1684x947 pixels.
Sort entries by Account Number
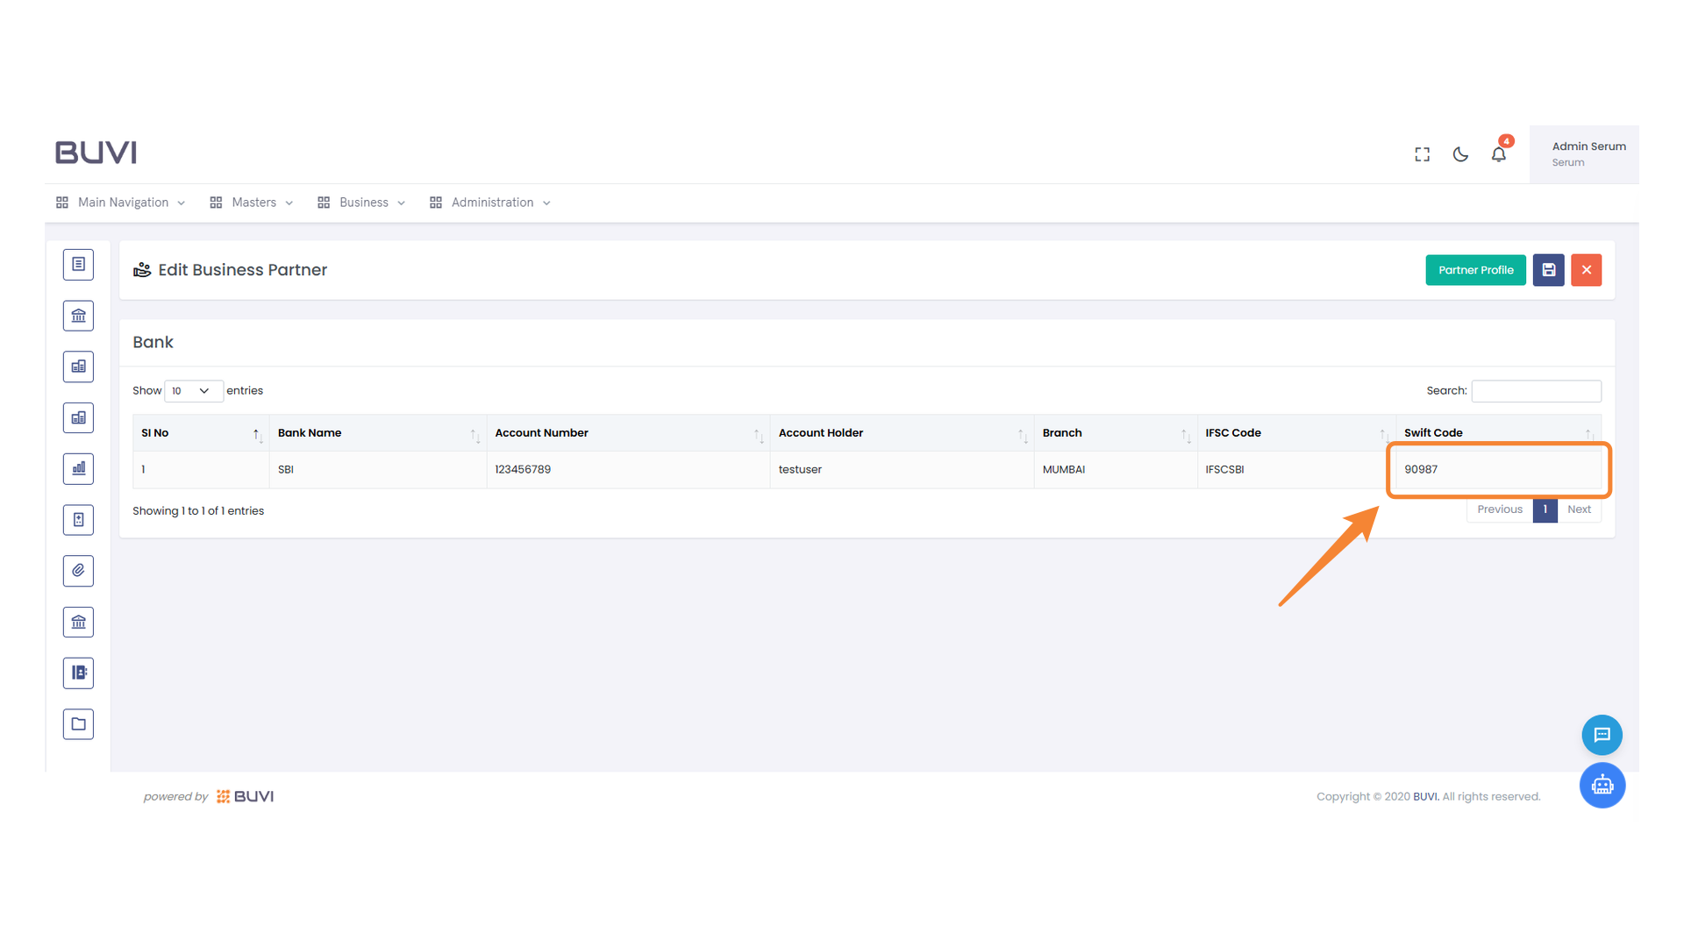coord(541,432)
